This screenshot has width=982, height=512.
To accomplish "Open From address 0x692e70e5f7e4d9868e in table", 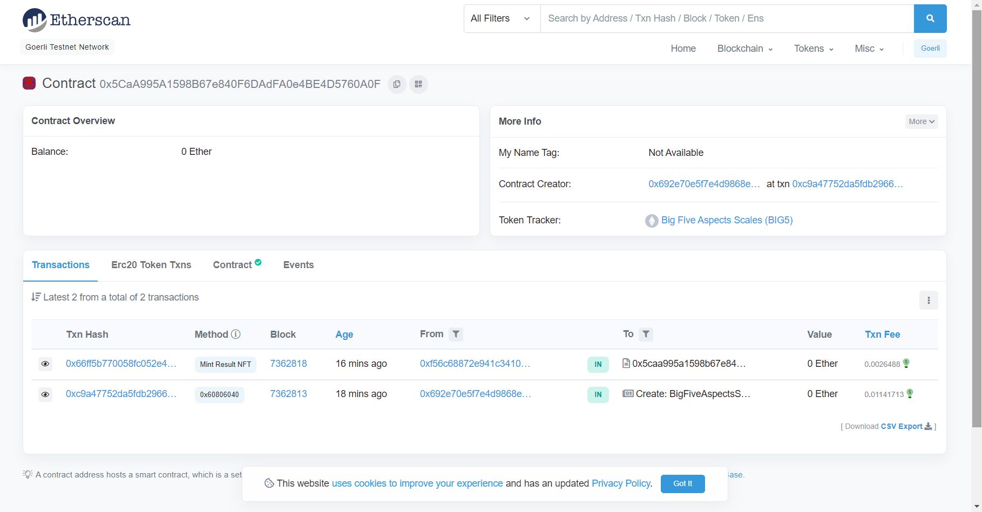I will (476, 394).
